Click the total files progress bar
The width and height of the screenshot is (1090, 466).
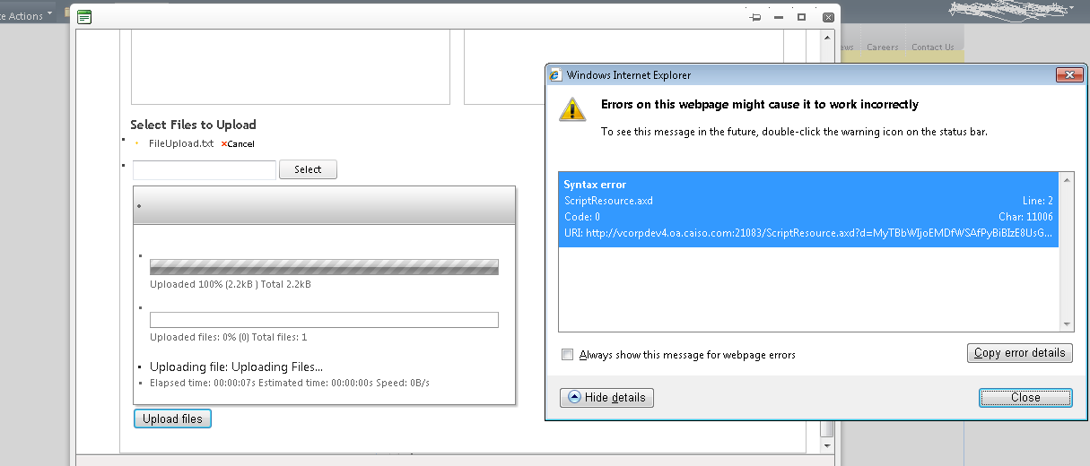coord(324,320)
